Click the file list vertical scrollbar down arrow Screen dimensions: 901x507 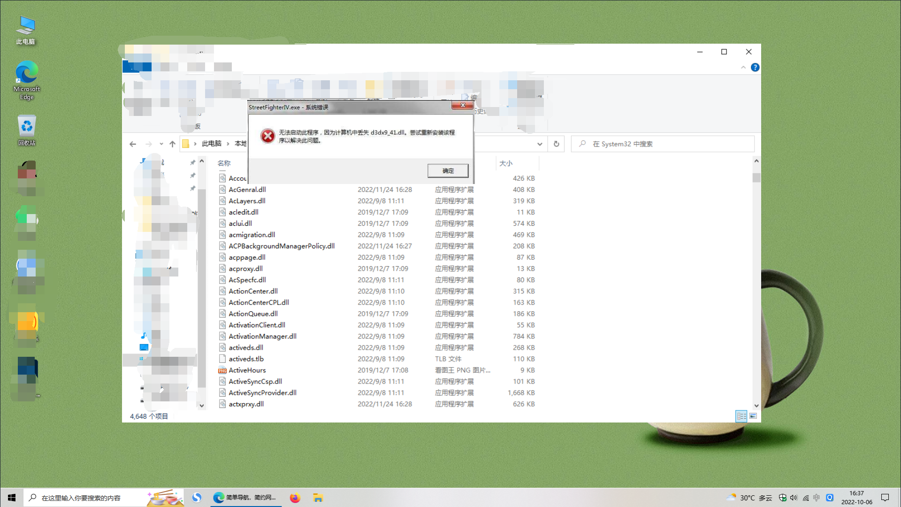(x=756, y=406)
